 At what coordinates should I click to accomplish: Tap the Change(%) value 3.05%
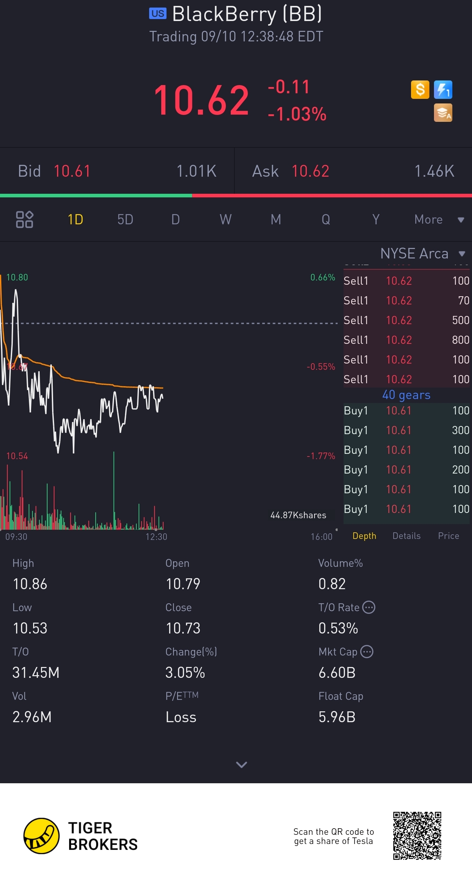pos(185,673)
